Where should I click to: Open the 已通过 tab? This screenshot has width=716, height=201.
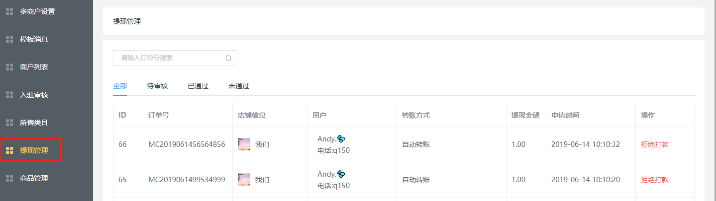tap(198, 86)
